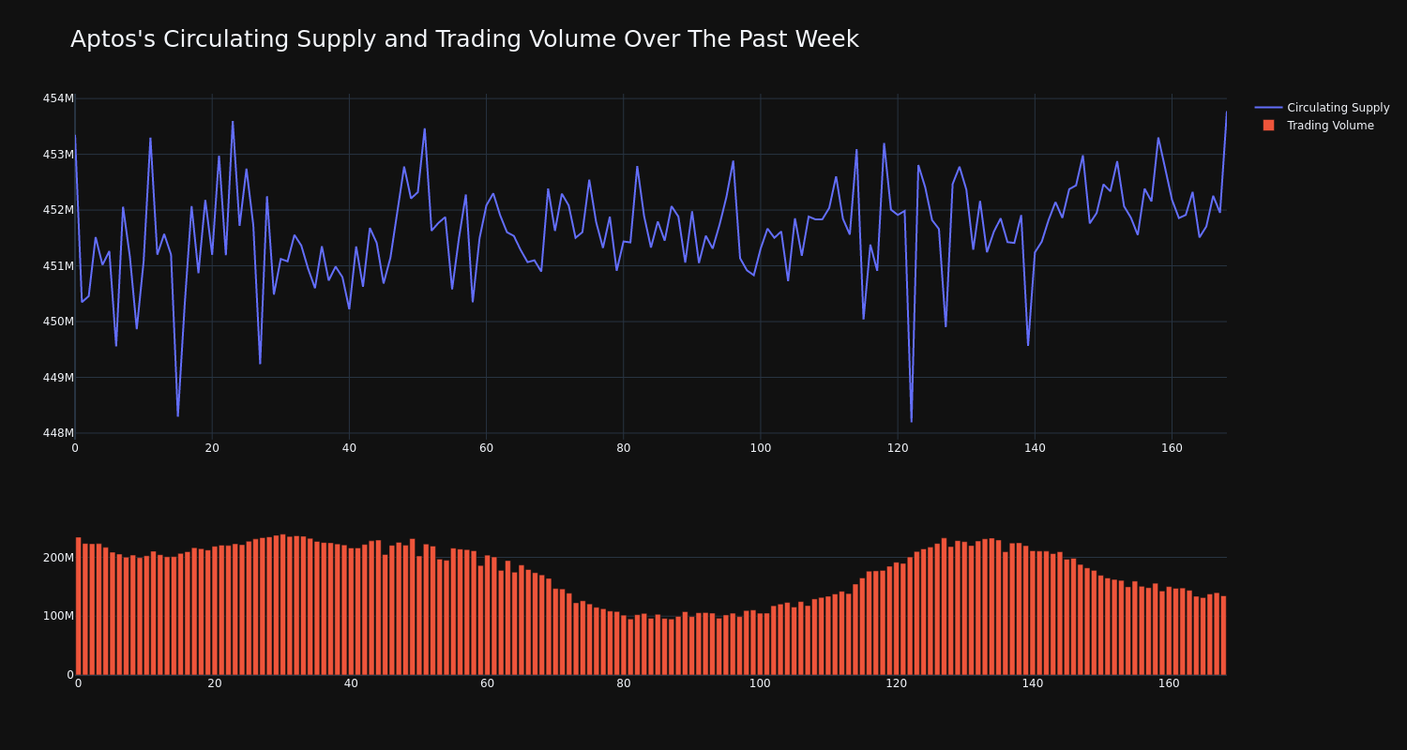Click the red Trading Volume legend swatch
This screenshot has height=750, width=1407.
(x=1268, y=126)
